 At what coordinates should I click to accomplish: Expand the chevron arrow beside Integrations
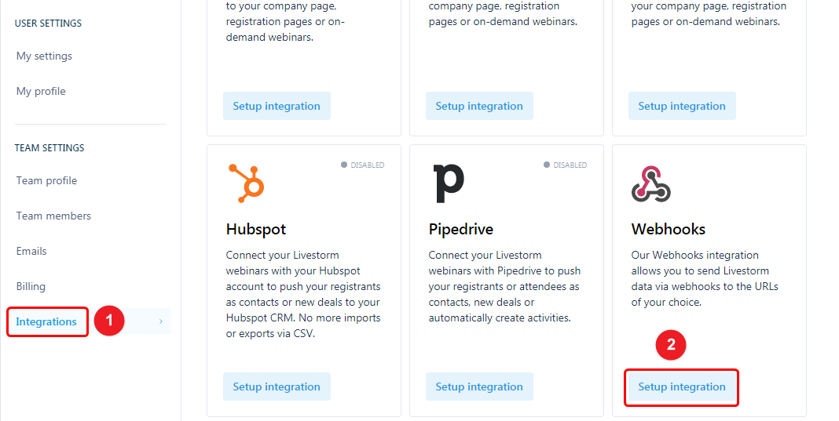pyautogui.click(x=160, y=321)
